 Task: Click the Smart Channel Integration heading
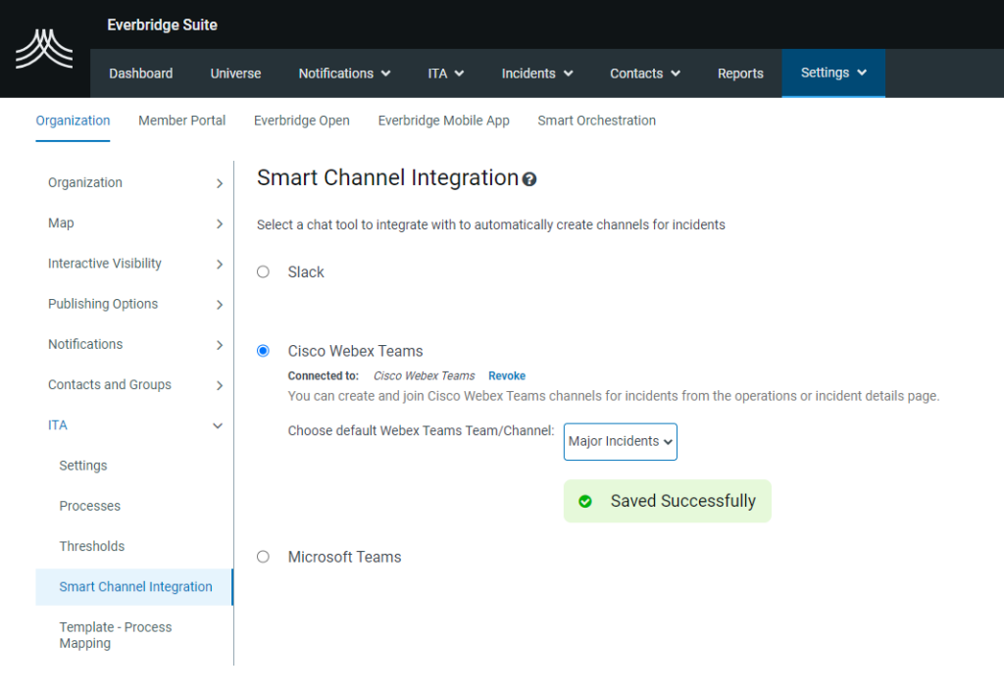[x=387, y=177]
